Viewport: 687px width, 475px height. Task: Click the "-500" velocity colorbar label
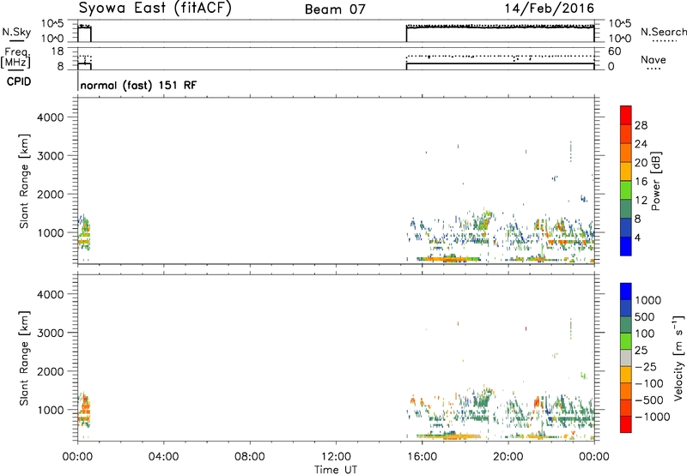click(x=649, y=400)
